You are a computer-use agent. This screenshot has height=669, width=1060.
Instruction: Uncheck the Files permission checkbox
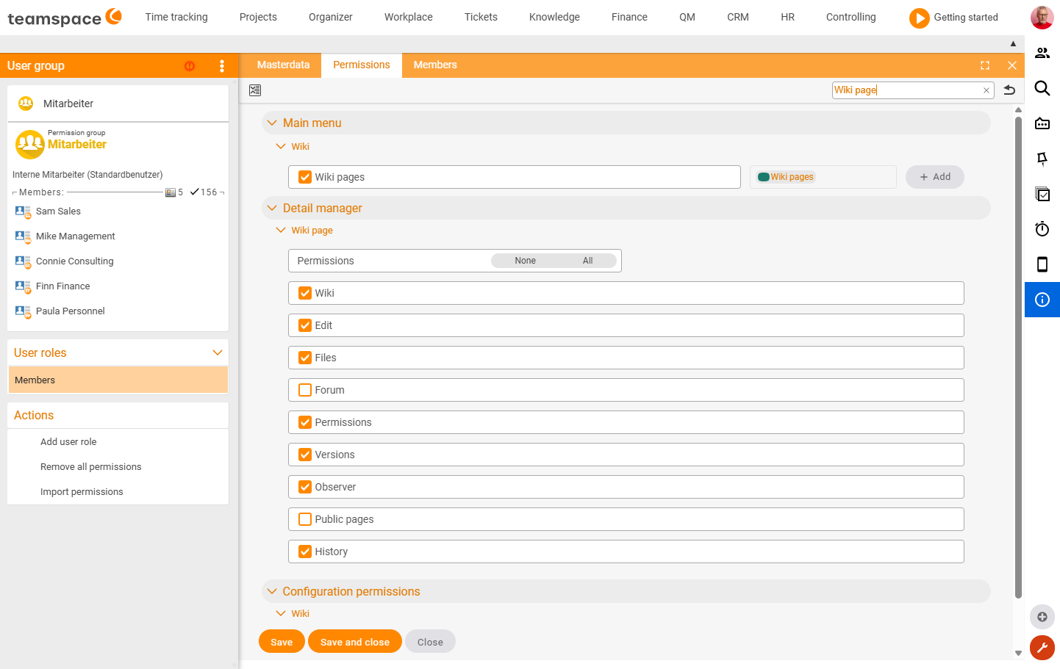pos(305,358)
